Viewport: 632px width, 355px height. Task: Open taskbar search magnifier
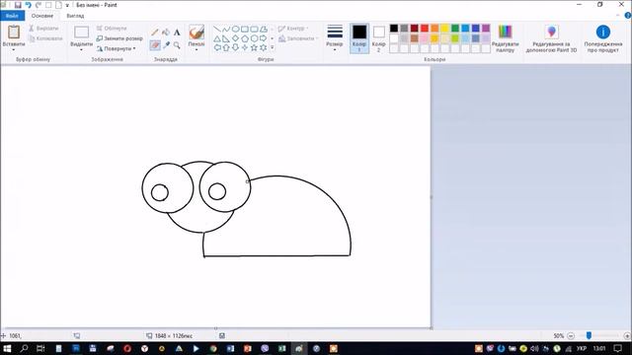24,348
